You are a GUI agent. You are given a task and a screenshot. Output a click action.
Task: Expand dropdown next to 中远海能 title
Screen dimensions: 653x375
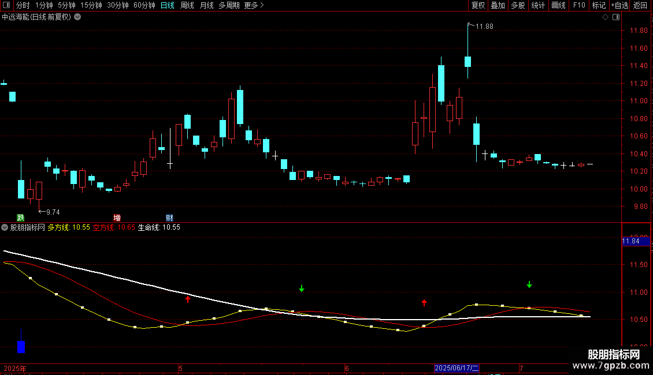pyautogui.click(x=77, y=17)
